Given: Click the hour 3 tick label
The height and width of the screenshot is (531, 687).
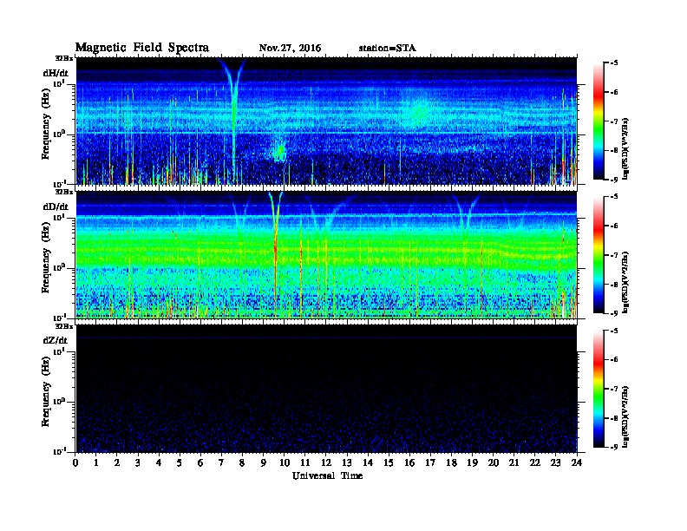Looking at the screenshot, I should (x=138, y=463).
